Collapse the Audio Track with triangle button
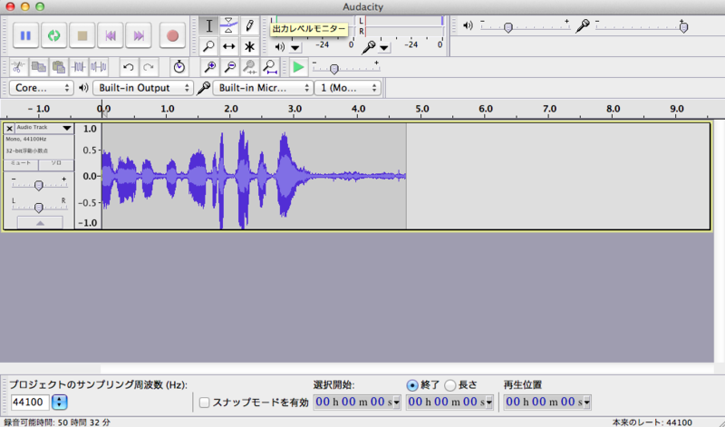Viewport: 725px width, 427px height. tap(40, 223)
